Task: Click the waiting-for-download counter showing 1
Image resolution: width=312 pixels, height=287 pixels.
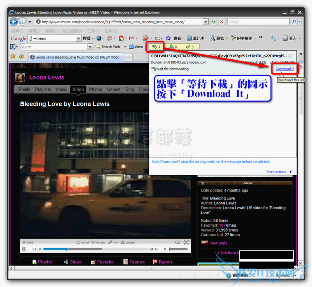Action: tap(156, 47)
